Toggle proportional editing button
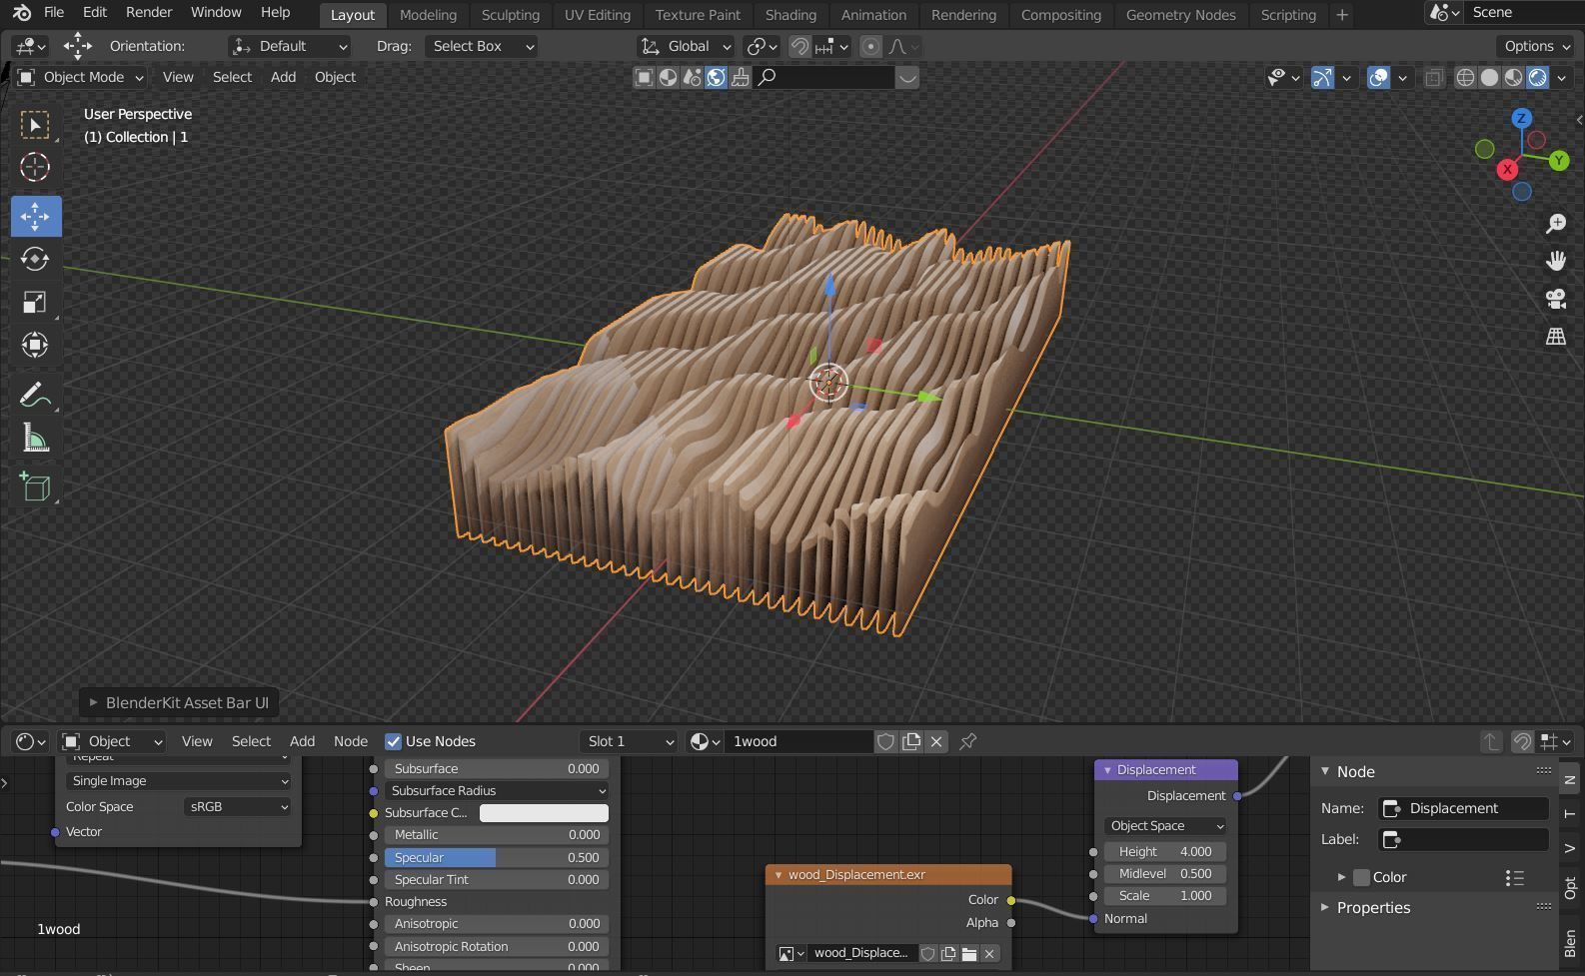The width and height of the screenshot is (1585, 976). (871, 46)
